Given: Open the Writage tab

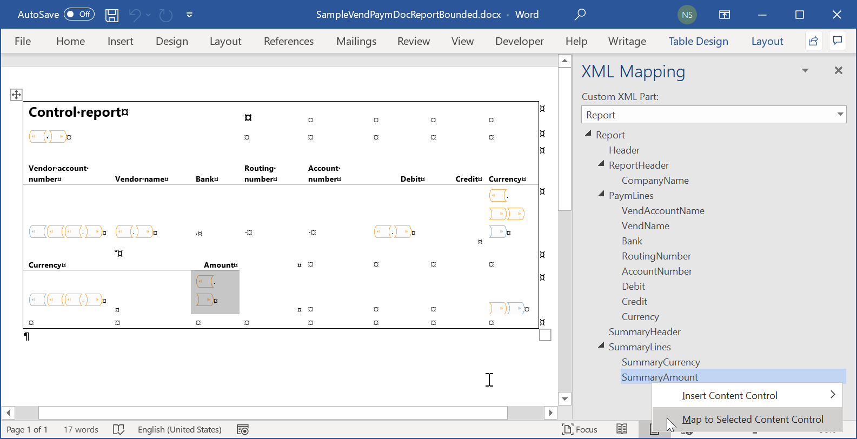Looking at the screenshot, I should tap(627, 41).
